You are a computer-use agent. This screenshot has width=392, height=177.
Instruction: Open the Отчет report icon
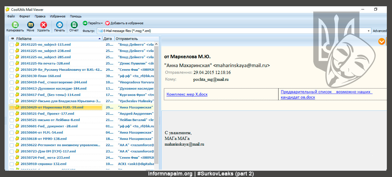click(x=74, y=25)
